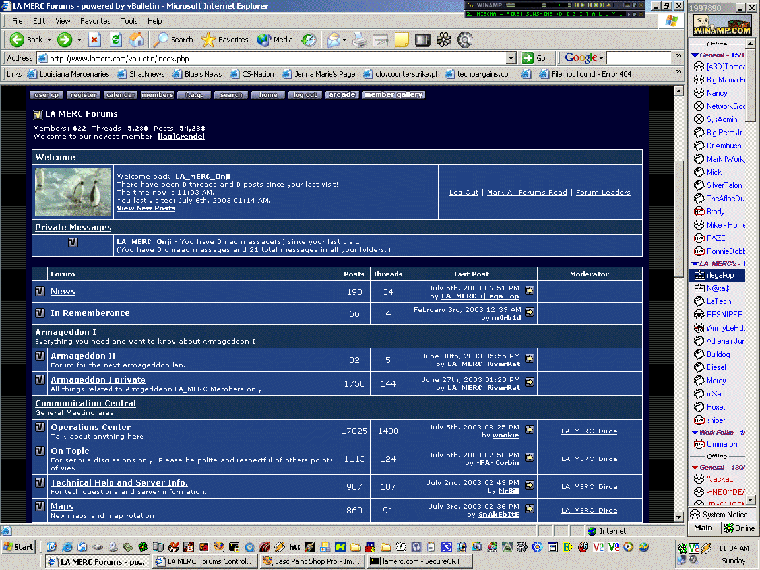This screenshot has height=570, width=760.
Task: Collapse the Work Folks contact group
Action: point(694,432)
